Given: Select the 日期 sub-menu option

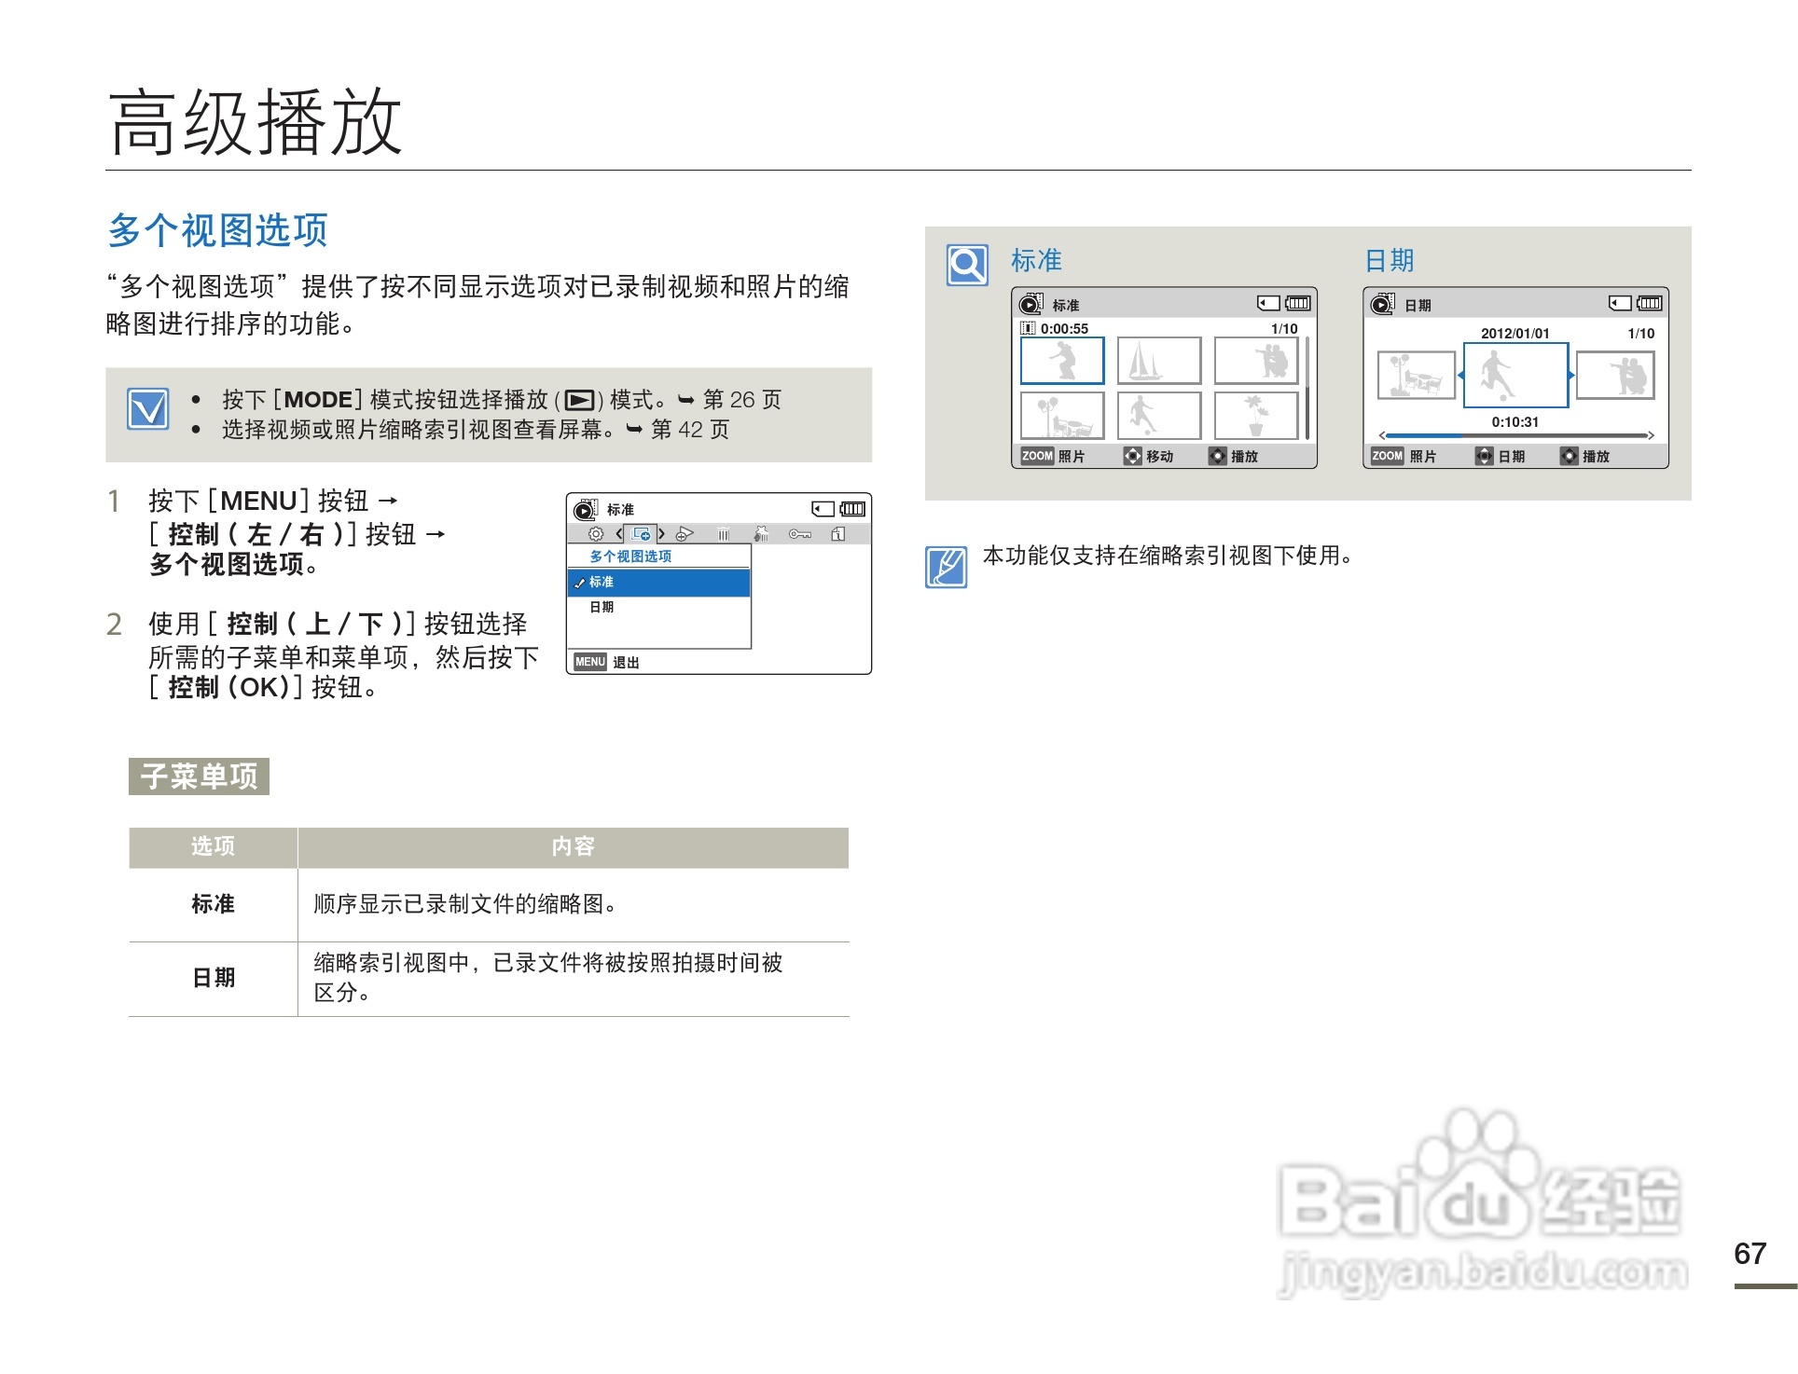Looking at the screenshot, I should tap(602, 606).
